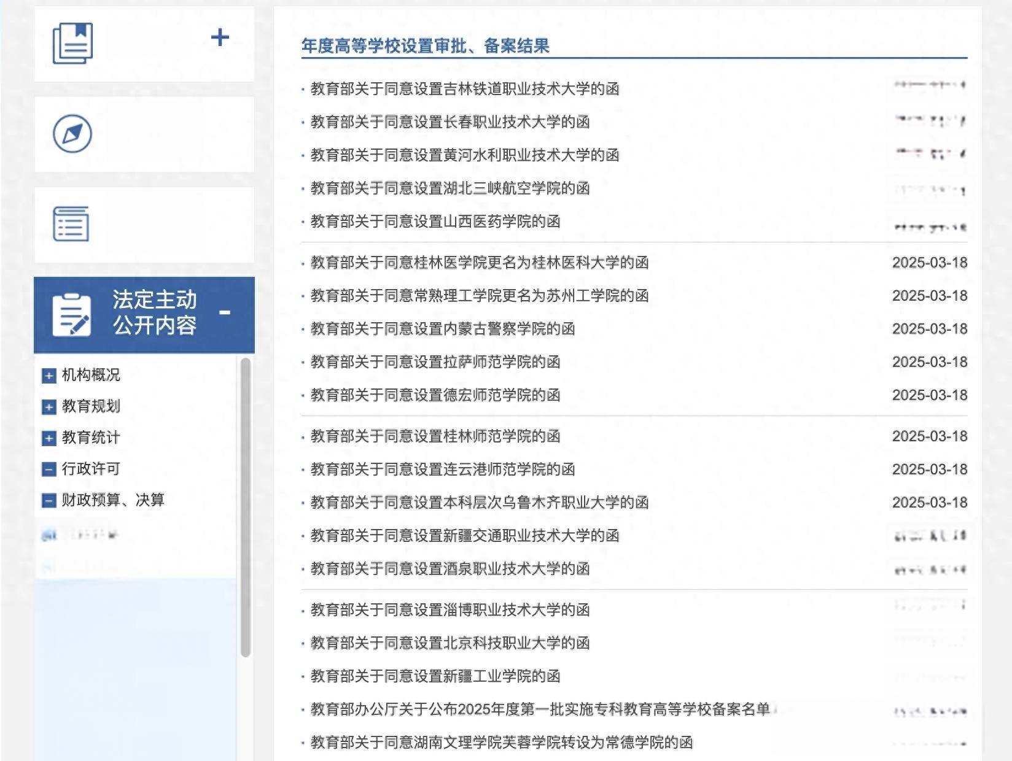
Task: Open notice about 长春职业技术大学
Action: (450, 122)
